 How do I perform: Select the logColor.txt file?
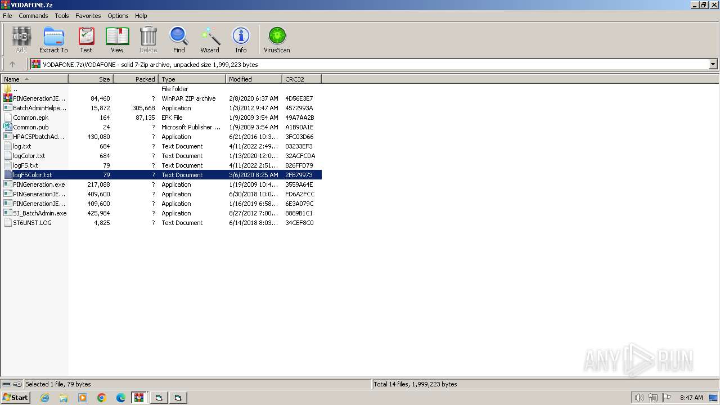[161, 156]
